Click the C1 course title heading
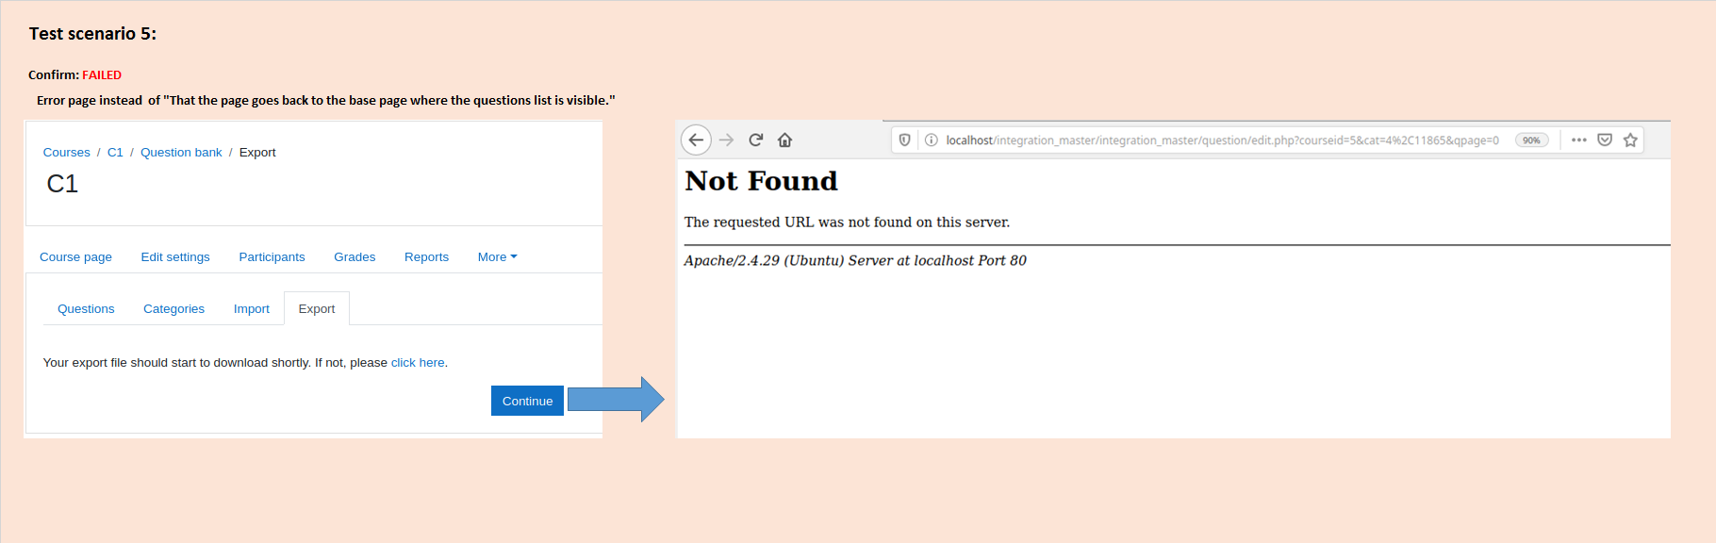Image resolution: width=1716 pixels, height=543 pixels. click(x=62, y=184)
